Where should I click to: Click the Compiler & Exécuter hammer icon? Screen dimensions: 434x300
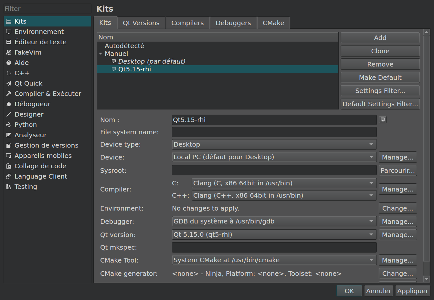click(x=9, y=94)
